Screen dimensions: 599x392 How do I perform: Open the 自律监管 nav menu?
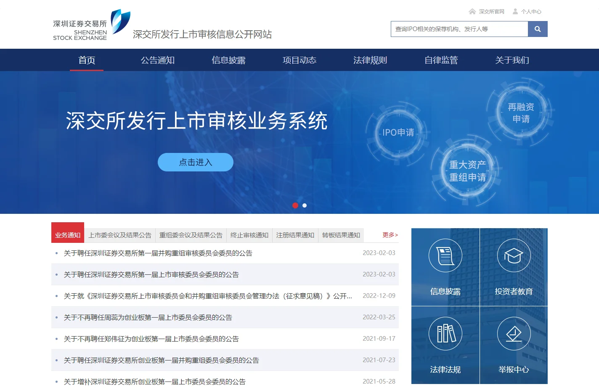(441, 60)
